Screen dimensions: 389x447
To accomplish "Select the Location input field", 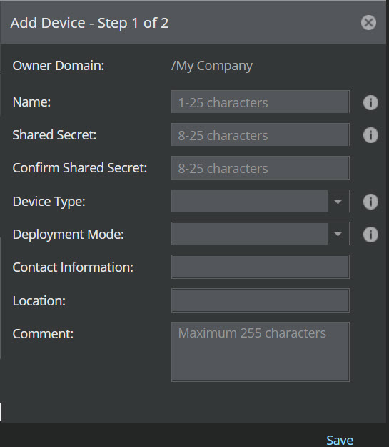I will click(x=260, y=300).
